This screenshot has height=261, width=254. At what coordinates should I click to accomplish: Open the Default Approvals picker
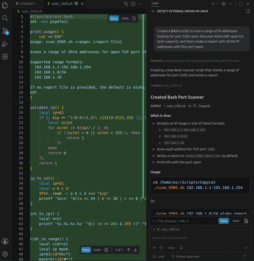pyautogui.click(x=185, y=256)
